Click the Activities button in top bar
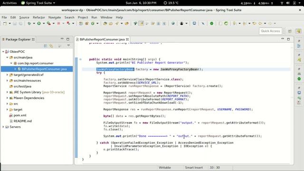Image resolution: width=304 pixels, height=171 pixels. tap(9, 3)
